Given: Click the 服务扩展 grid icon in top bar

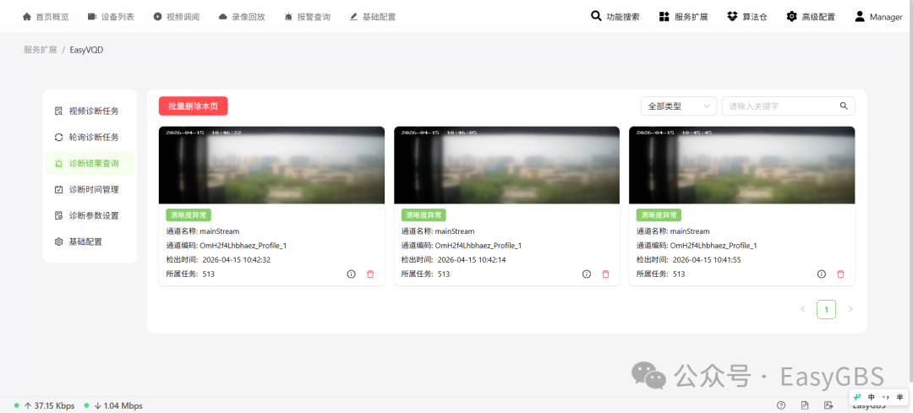Looking at the screenshot, I should [664, 17].
